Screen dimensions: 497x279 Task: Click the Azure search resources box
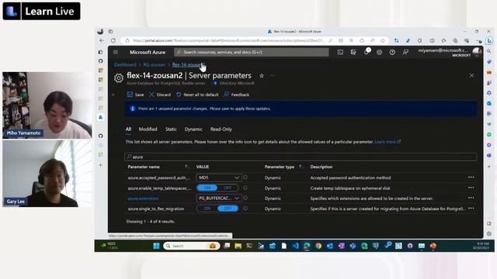click(x=252, y=52)
